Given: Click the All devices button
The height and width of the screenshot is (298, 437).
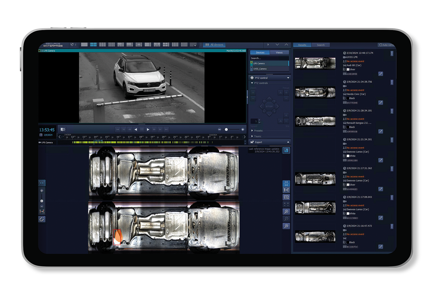Looking at the screenshot, I should (214, 45).
